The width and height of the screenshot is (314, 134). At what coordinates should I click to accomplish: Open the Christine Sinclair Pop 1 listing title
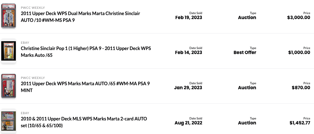tap(86, 52)
